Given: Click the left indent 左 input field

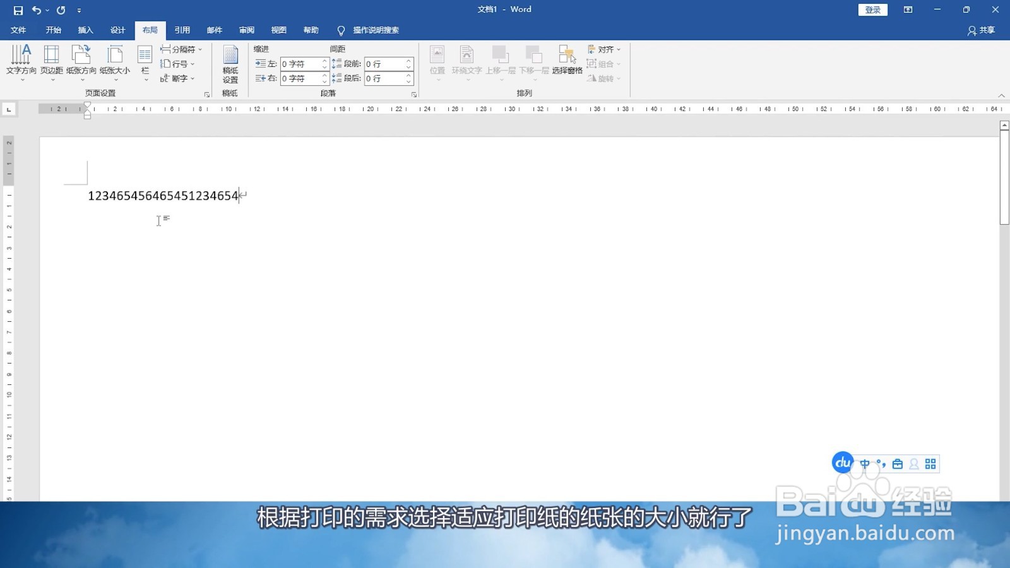Looking at the screenshot, I should pos(300,64).
